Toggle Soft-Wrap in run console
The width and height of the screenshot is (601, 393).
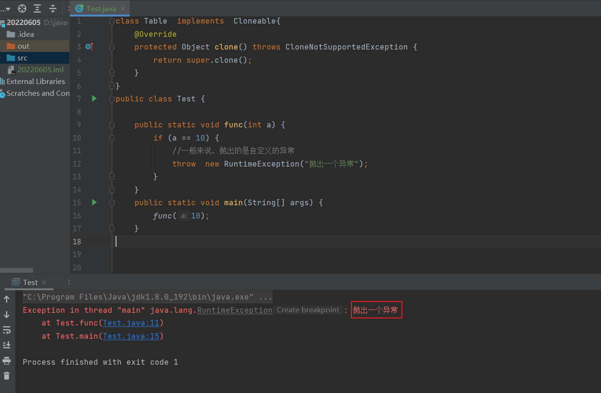pyautogui.click(x=7, y=330)
